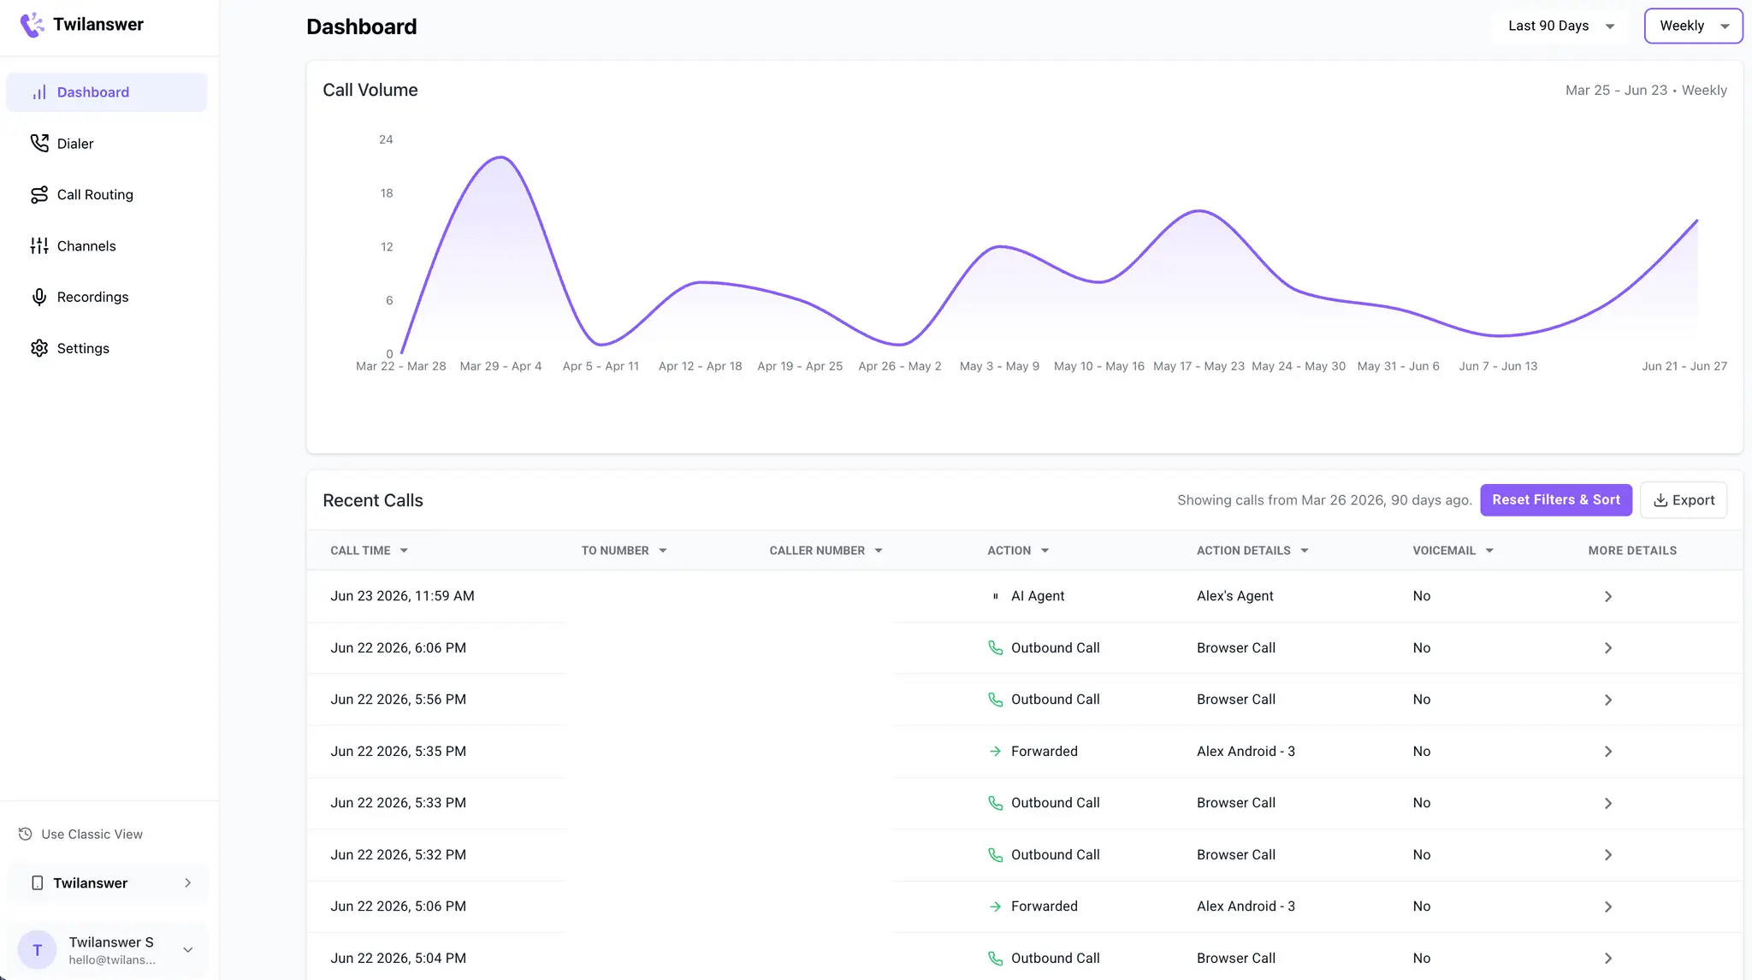Click the Jun 21 - Jun 27 chart endpoint
Image resolution: width=1752 pixels, height=980 pixels.
(1697, 220)
